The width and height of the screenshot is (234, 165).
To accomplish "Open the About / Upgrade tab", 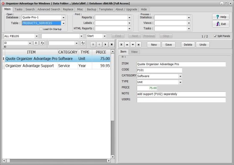I will [126, 9].
